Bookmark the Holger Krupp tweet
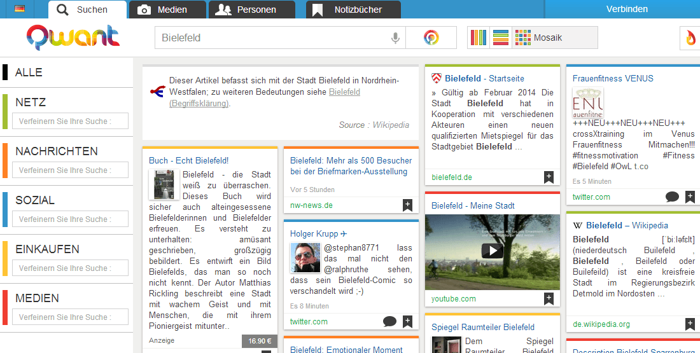700x353 pixels. click(x=407, y=321)
